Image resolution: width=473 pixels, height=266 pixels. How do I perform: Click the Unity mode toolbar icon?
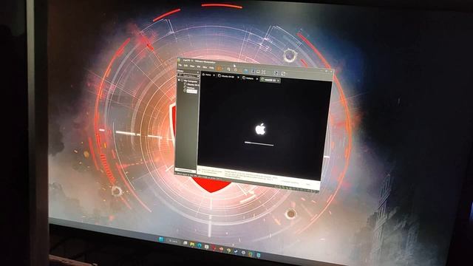click(x=276, y=73)
